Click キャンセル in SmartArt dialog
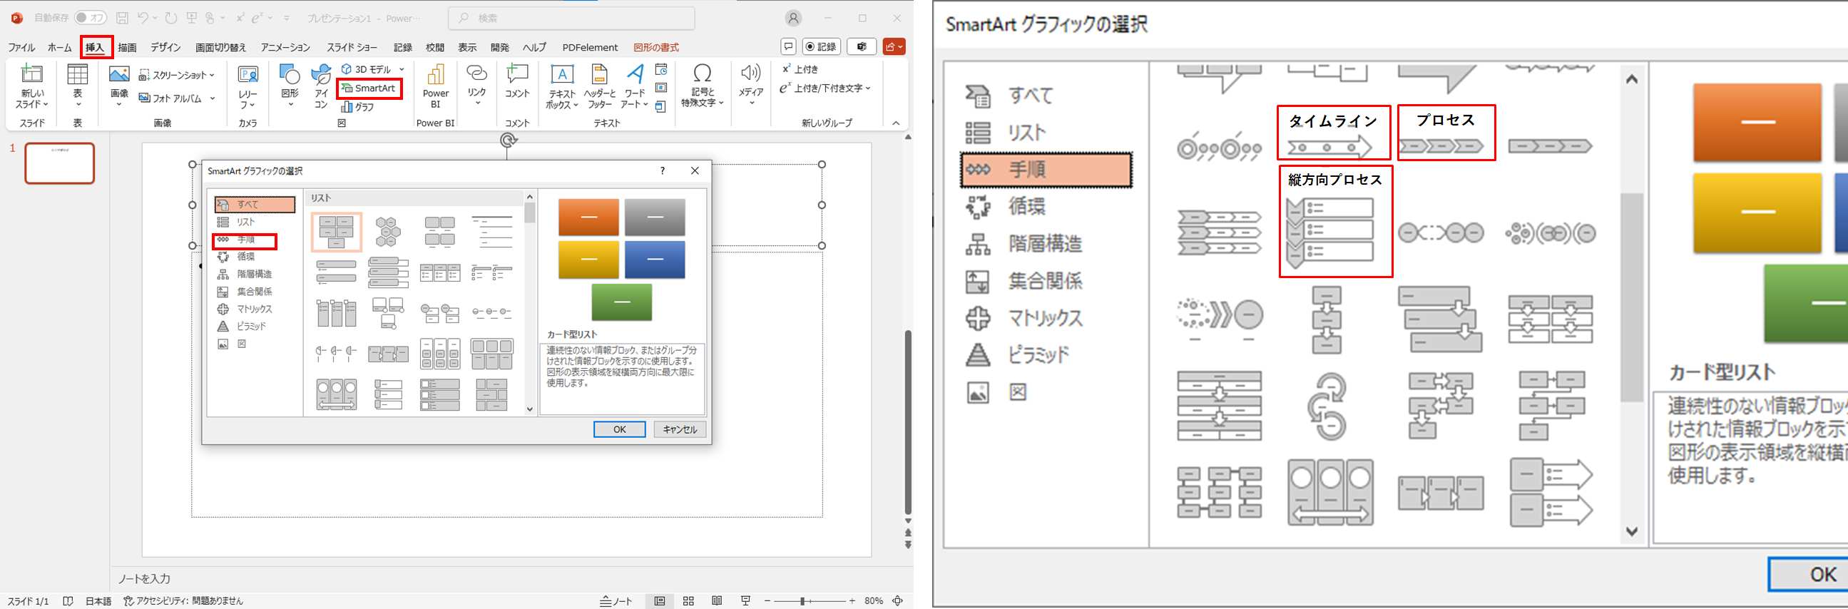 point(680,429)
